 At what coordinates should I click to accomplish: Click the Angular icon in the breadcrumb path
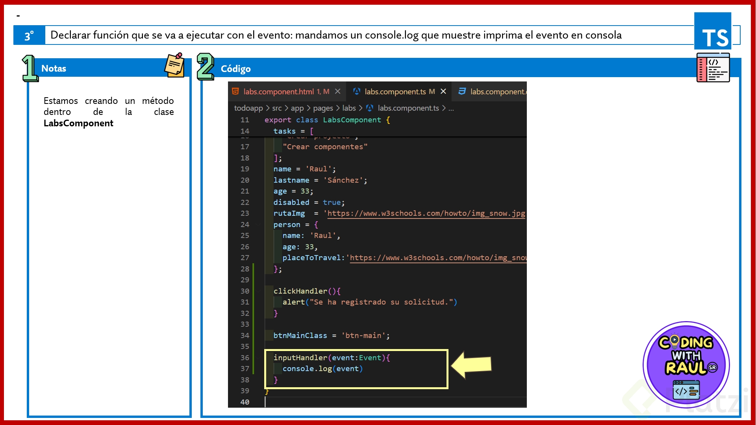tap(370, 108)
